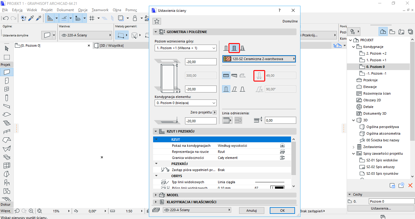Viewport: 415px width, 219px height.
Task: Toggle grid snap icon in toolbar
Action: (92, 18)
